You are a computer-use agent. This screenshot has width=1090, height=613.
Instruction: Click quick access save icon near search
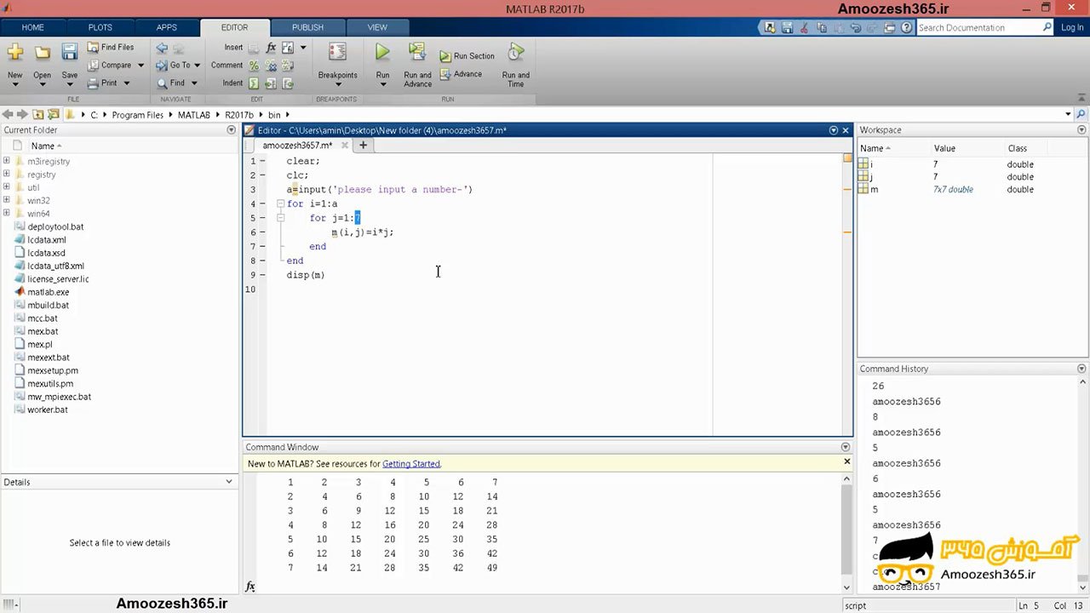(x=787, y=27)
